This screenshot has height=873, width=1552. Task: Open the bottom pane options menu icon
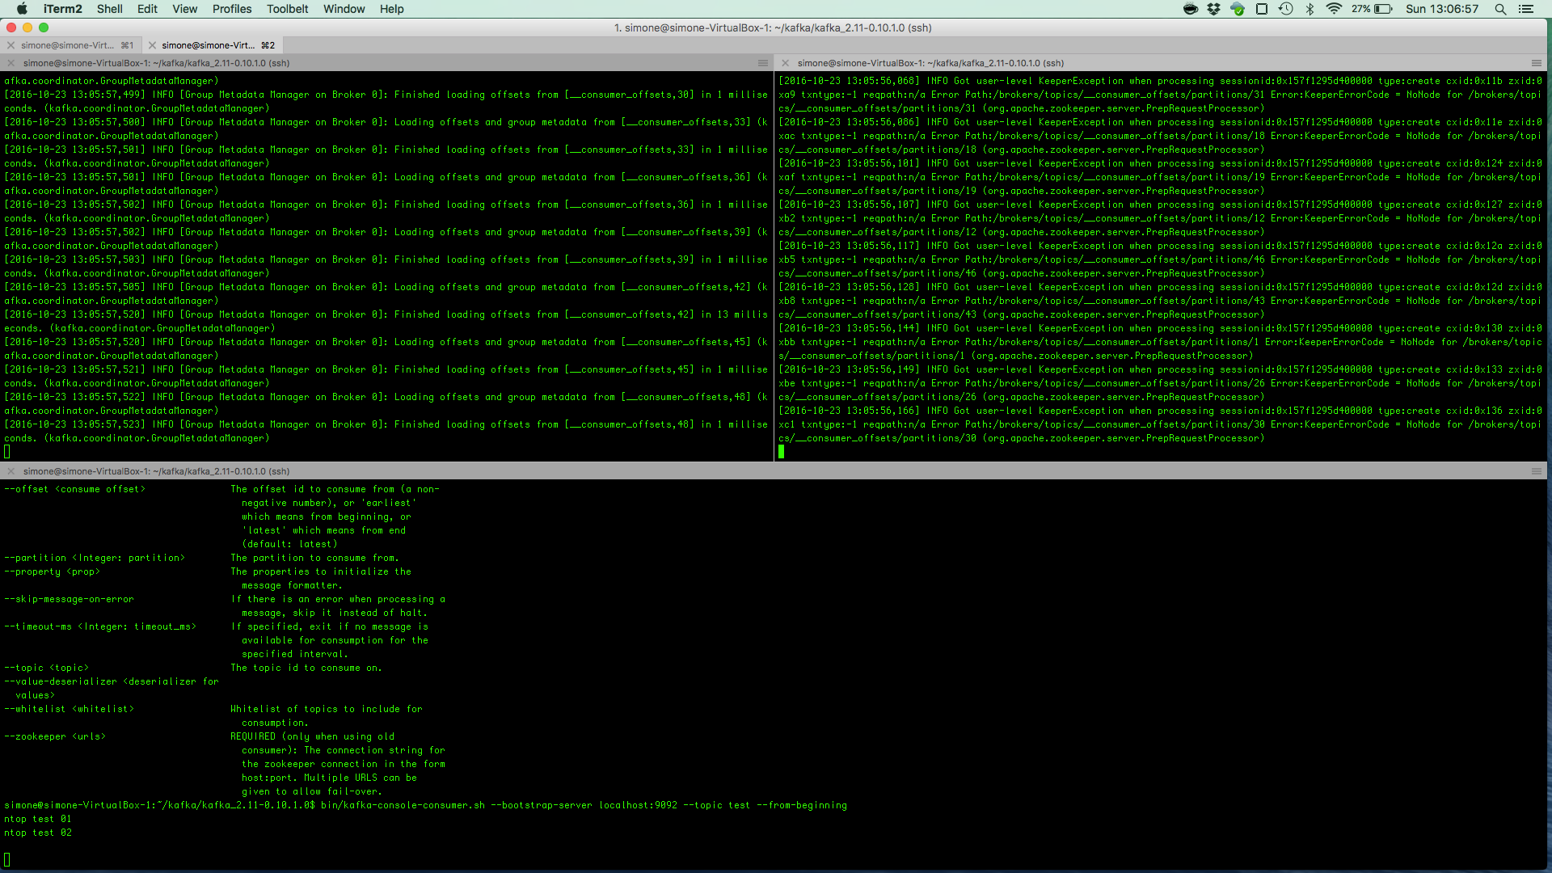click(x=1537, y=471)
